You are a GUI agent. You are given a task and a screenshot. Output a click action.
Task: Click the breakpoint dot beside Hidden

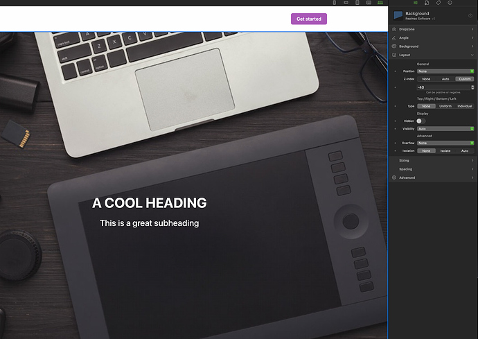pos(396,121)
